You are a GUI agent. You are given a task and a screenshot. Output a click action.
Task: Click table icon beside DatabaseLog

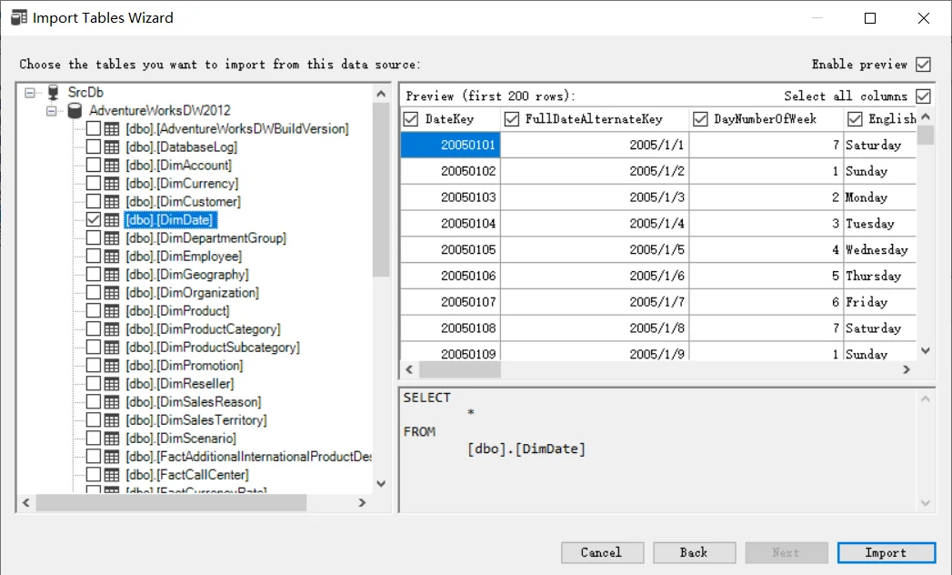pyautogui.click(x=112, y=147)
